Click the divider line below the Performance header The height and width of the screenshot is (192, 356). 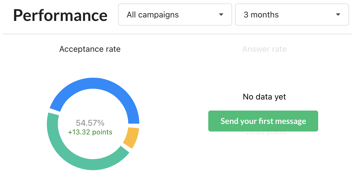tap(177, 34)
